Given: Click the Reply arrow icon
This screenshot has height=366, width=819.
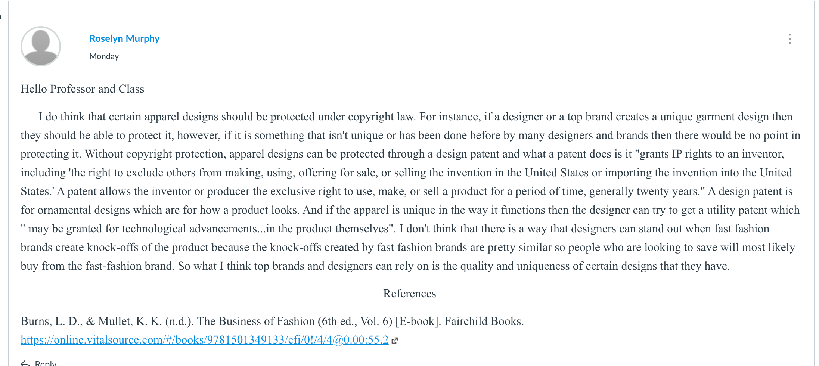Looking at the screenshot, I should coord(25,363).
